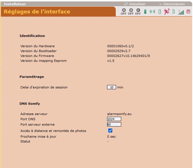
Task: Click the Réglages de l'interface page title
Action: pos(37,12)
